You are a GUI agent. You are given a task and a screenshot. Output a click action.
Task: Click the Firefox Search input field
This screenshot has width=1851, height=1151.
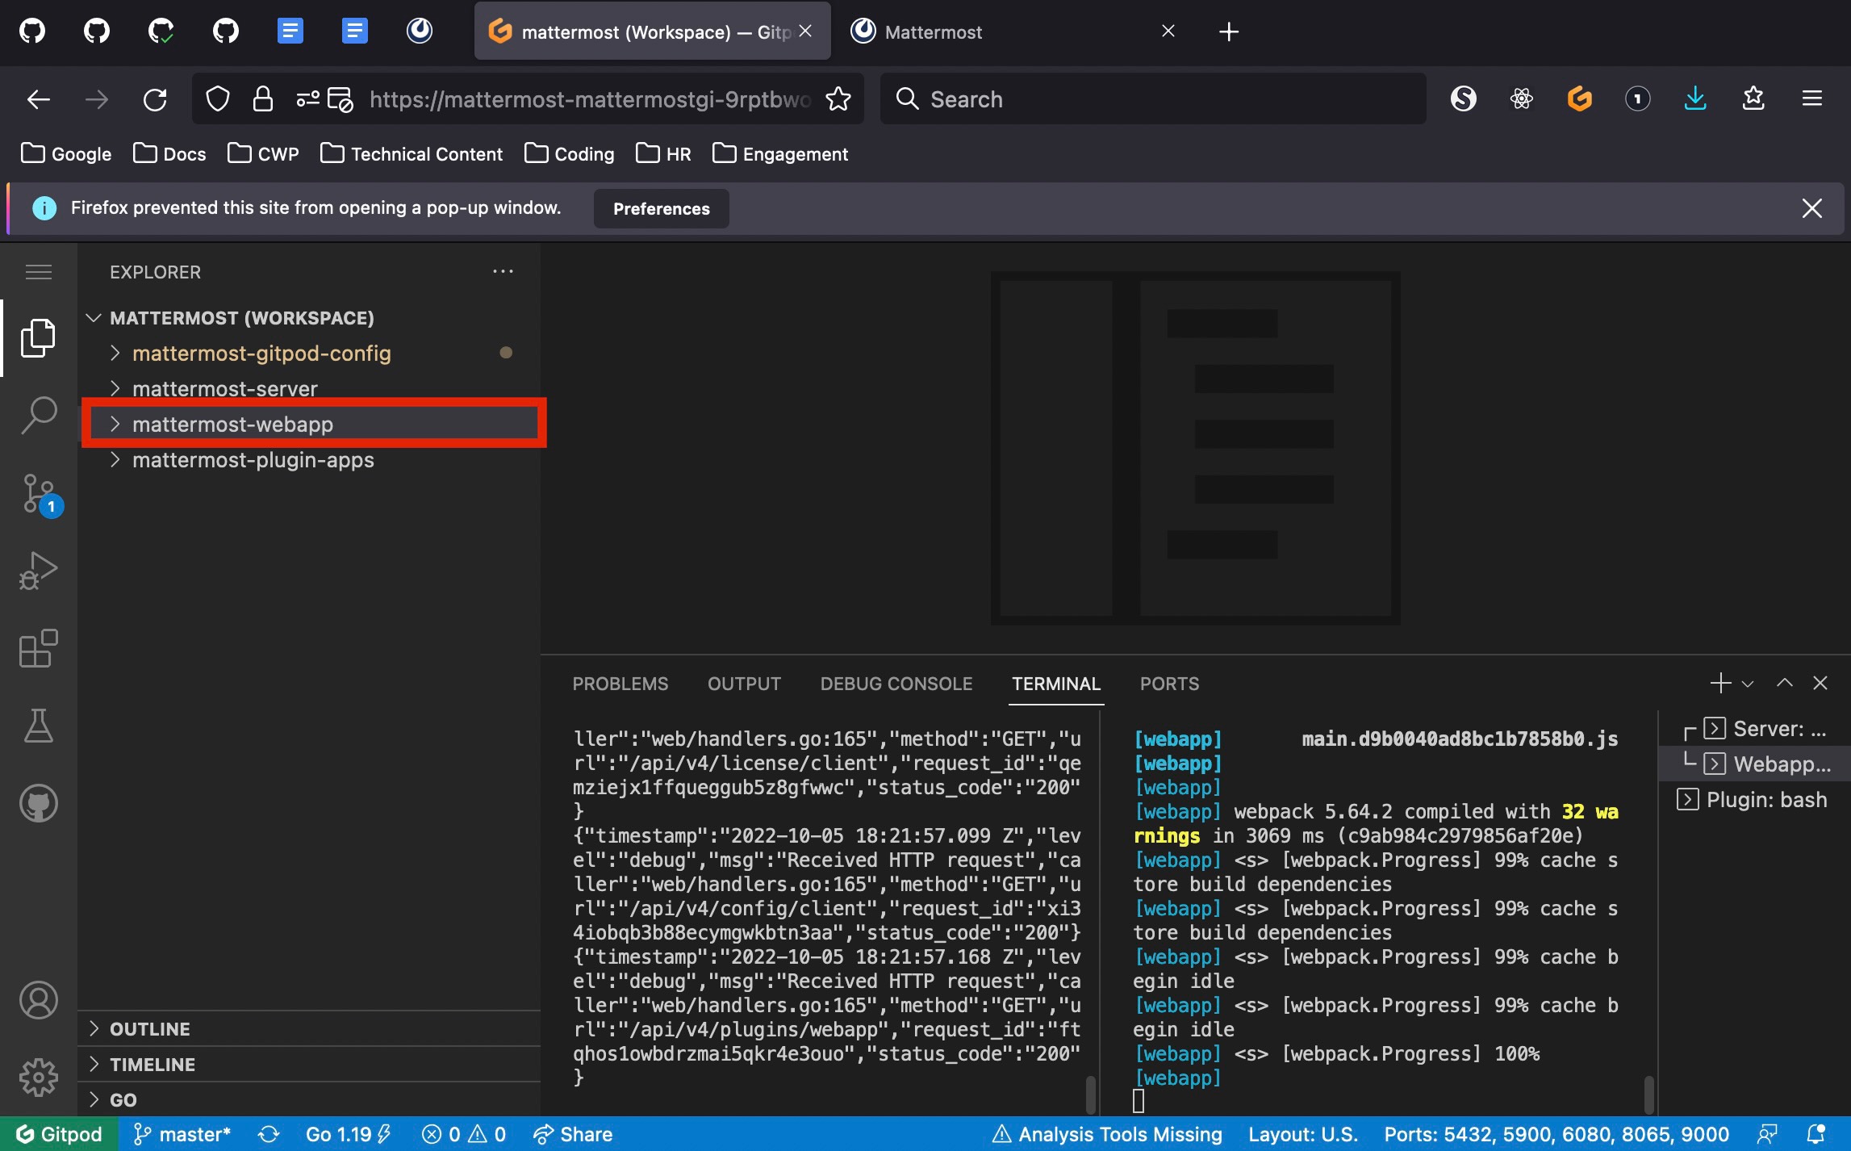tap(1153, 99)
